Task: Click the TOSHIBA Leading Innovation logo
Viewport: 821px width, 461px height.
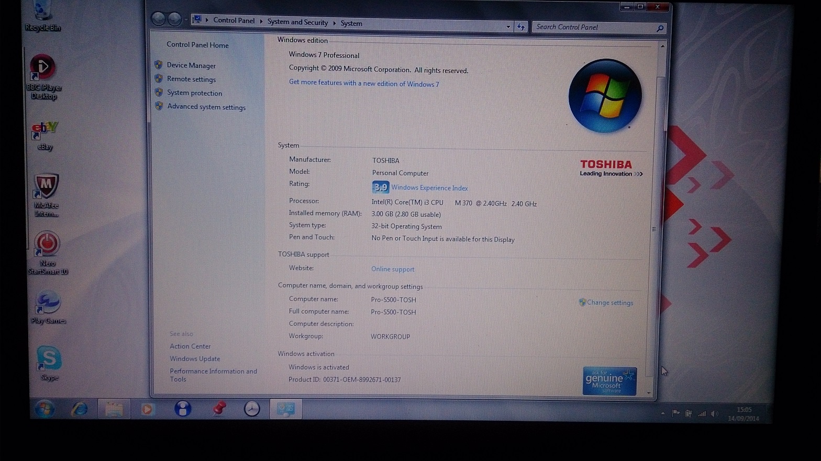Action: coord(611,168)
